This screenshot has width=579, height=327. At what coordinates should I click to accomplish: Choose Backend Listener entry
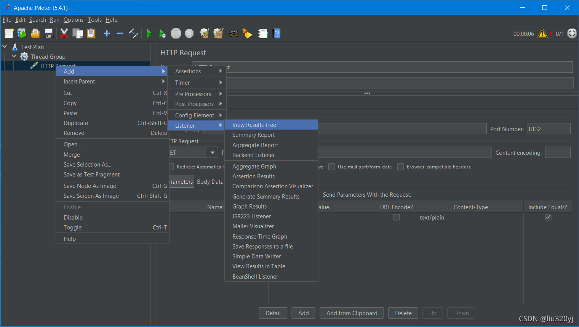(x=271, y=155)
